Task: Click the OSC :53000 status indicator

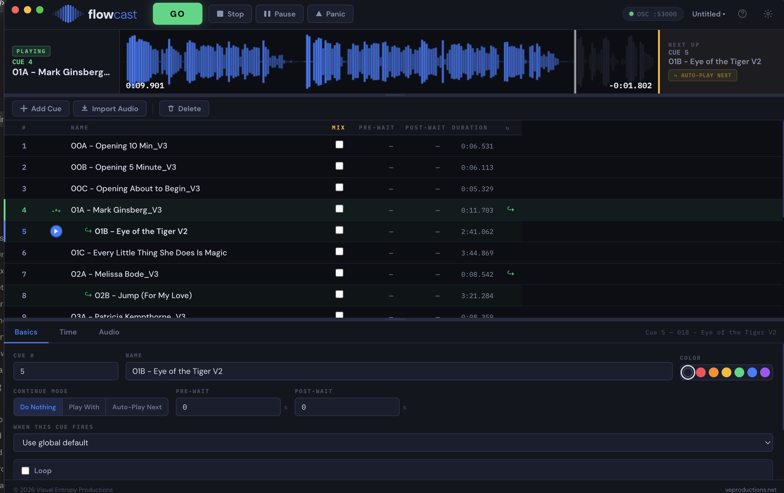Action: point(653,14)
